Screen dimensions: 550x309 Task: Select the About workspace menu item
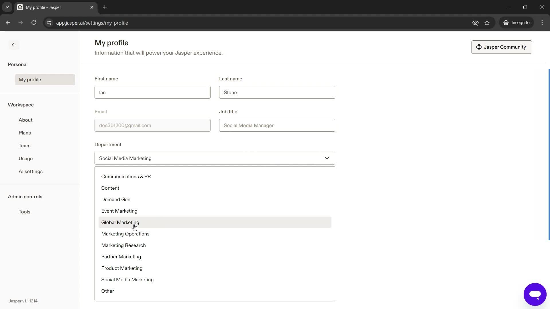pos(26,120)
